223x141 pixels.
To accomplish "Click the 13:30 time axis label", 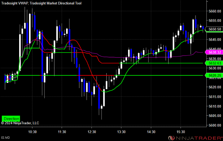I will tap(121, 132).
